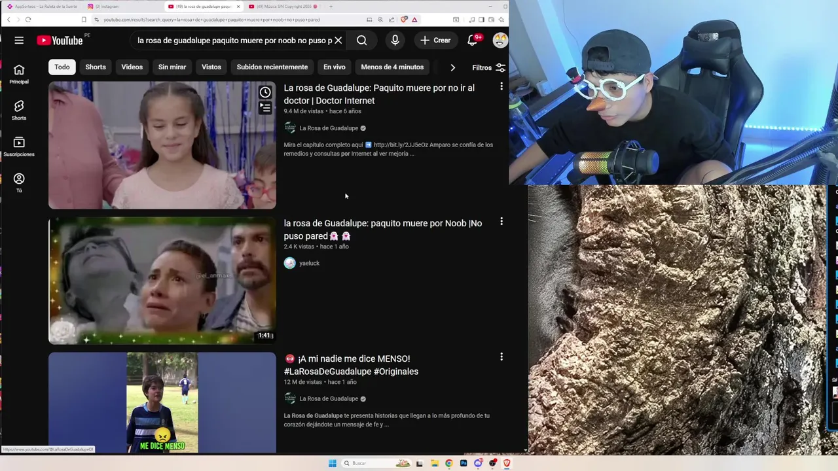The height and width of the screenshot is (471, 838).
Task: Select the Todo filter chip
Action: pyautogui.click(x=62, y=67)
